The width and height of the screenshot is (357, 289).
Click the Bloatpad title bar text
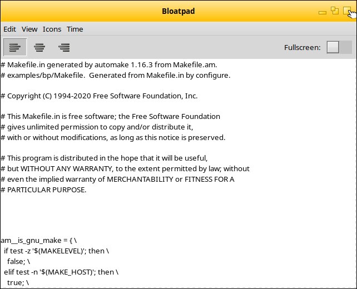(178, 11)
